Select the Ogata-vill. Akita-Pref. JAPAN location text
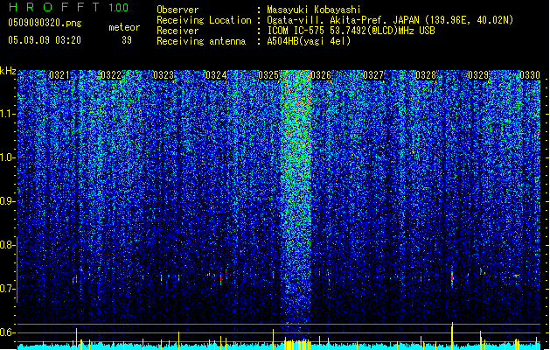550x350 pixels. coord(390,20)
